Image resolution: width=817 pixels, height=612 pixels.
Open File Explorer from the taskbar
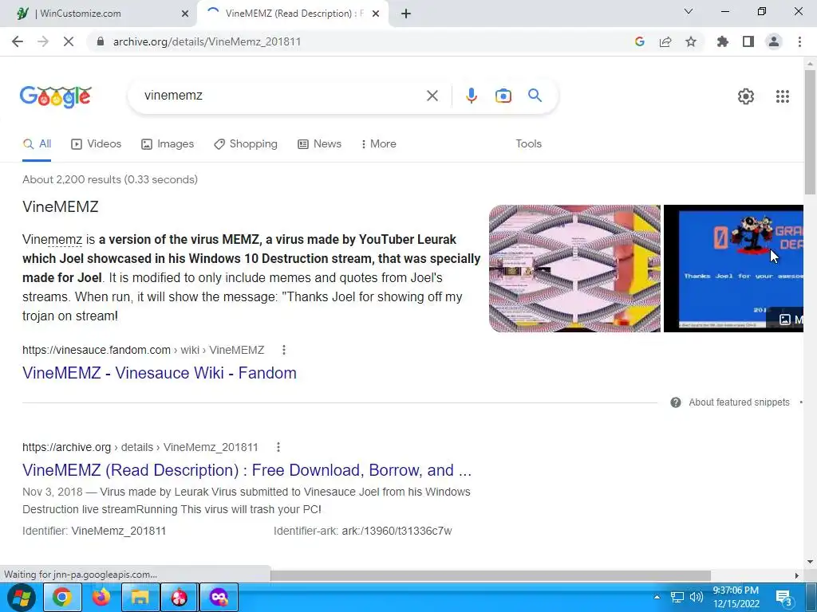[140, 597]
